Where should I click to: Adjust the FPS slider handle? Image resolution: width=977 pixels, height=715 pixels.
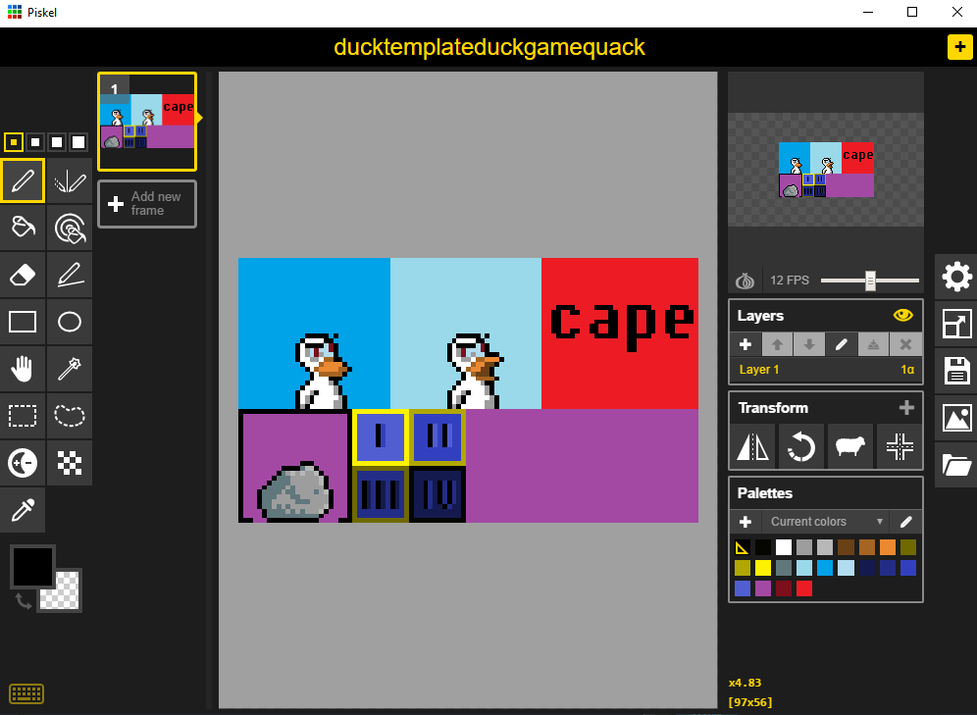[x=870, y=281]
